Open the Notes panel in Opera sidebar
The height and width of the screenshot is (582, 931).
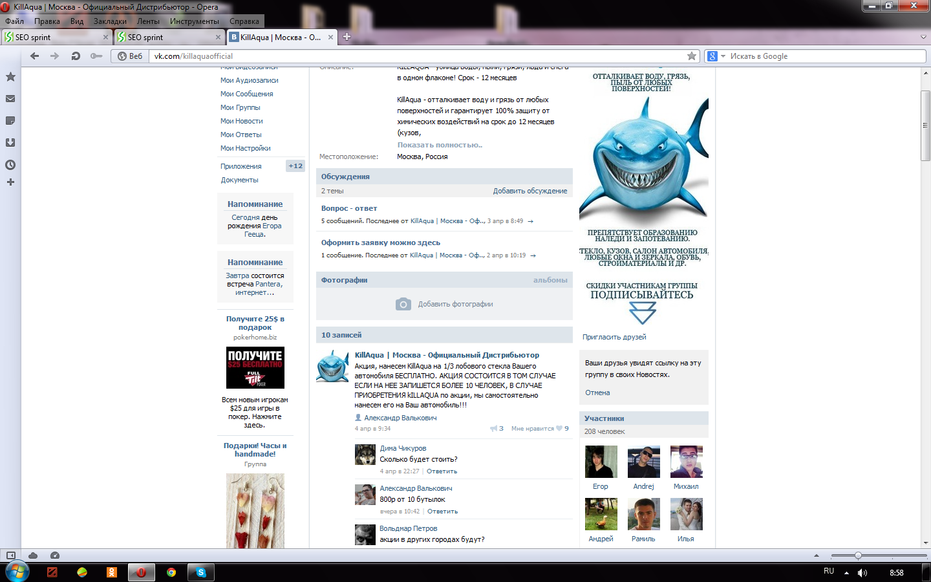coord(10,121)
